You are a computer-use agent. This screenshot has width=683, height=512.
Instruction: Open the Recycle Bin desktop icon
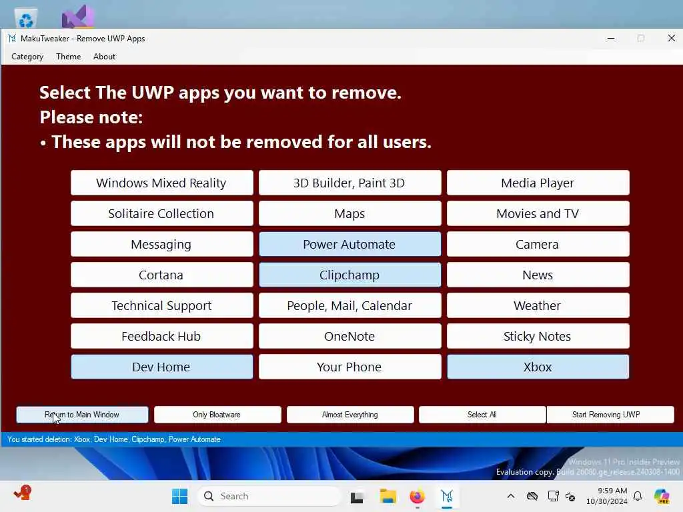pyautogui.click(x=26, y=17)
